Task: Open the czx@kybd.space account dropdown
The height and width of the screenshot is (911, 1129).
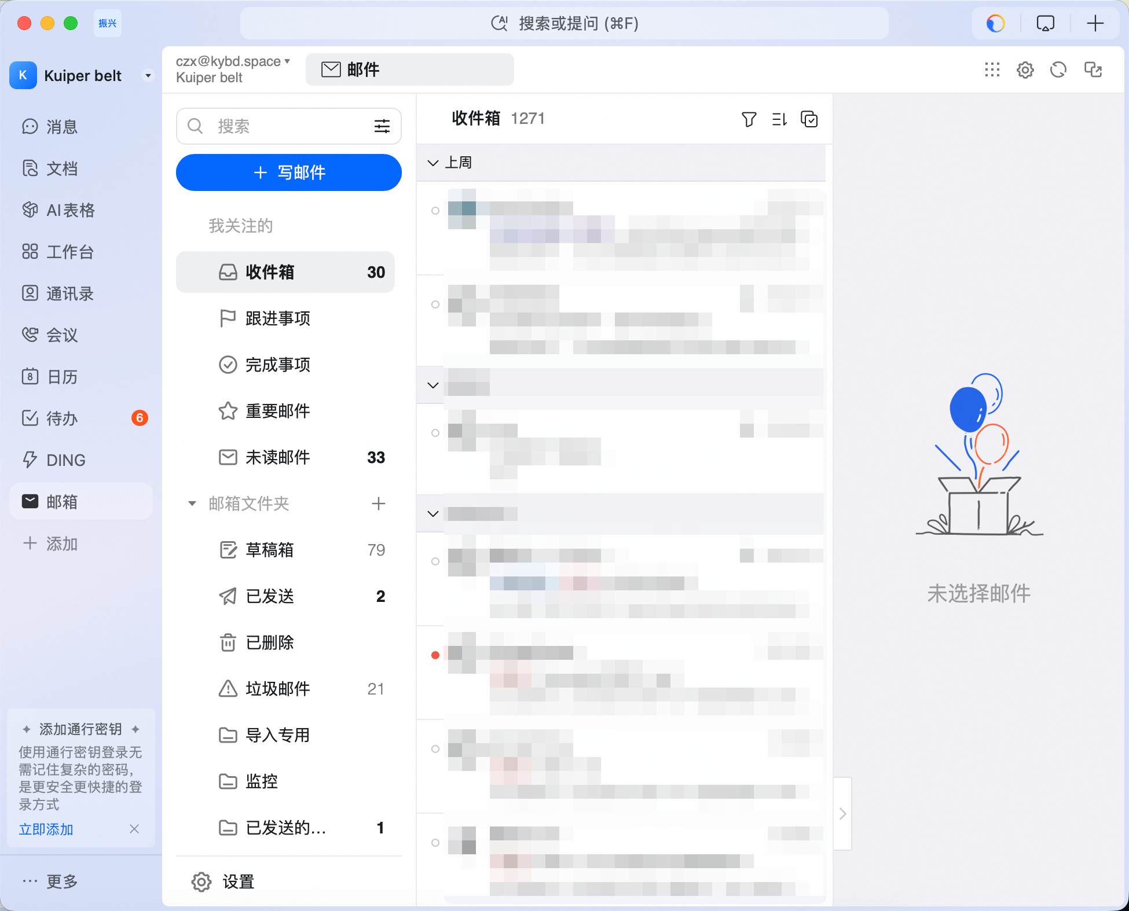Action: tap(233, 61)
